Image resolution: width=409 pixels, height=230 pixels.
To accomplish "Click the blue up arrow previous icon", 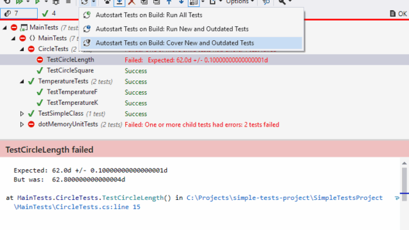I will 169,2.
